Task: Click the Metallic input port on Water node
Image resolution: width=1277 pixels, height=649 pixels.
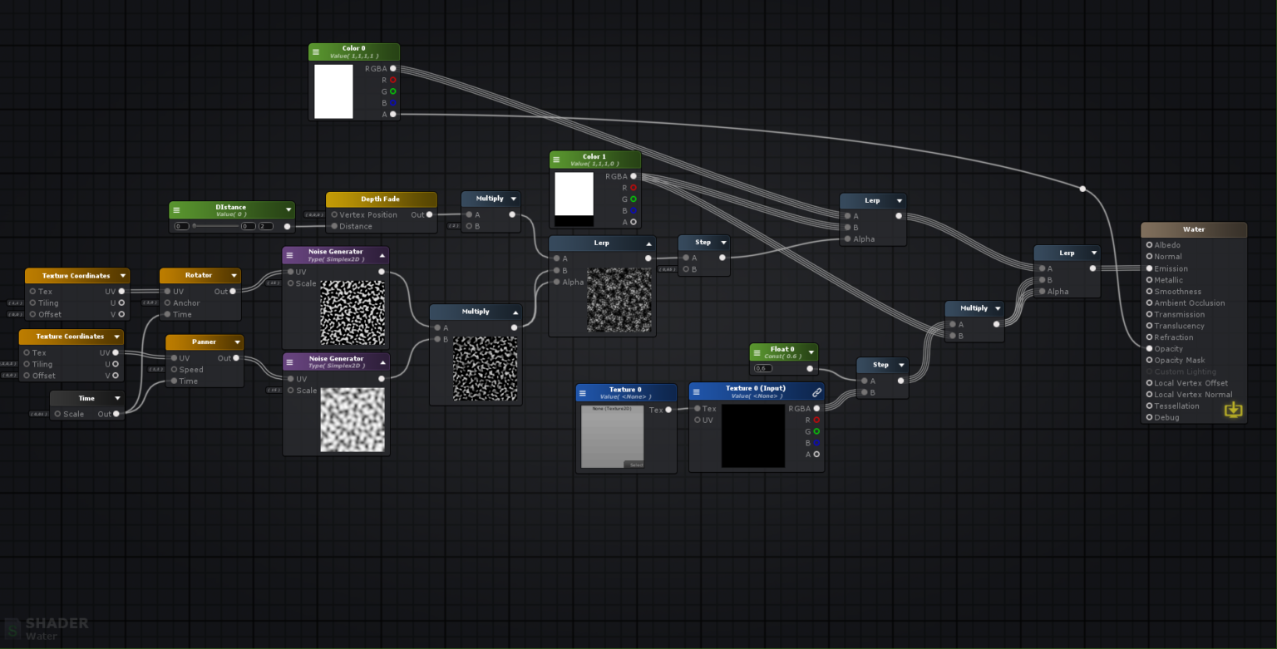Action: [x=1149, y=280]
